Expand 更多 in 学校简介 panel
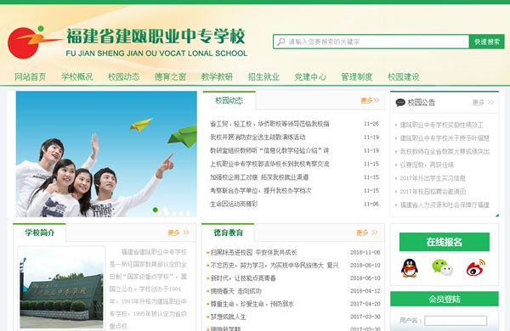Image resolution: width=510 pixels, height=331 pixels. [178, 233]
